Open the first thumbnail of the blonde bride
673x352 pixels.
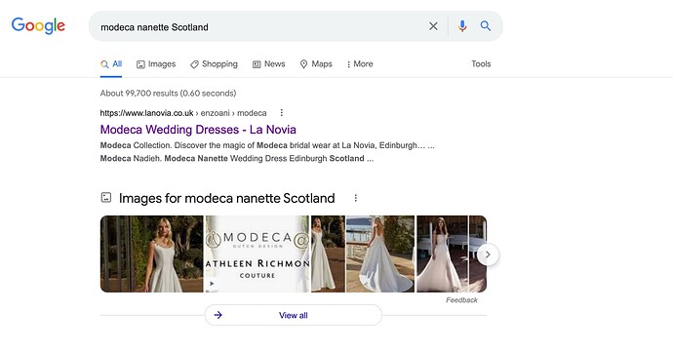coord(151,254)
